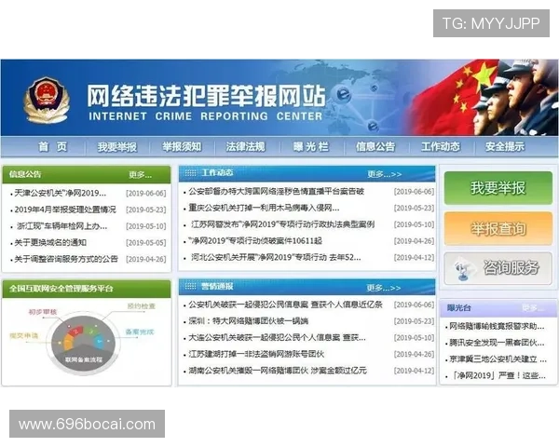Viewport: 559px width, 447px height.
Task: Open 大连公安机关破获一起侵犯公民个人信息案 article
Action: 277,337
